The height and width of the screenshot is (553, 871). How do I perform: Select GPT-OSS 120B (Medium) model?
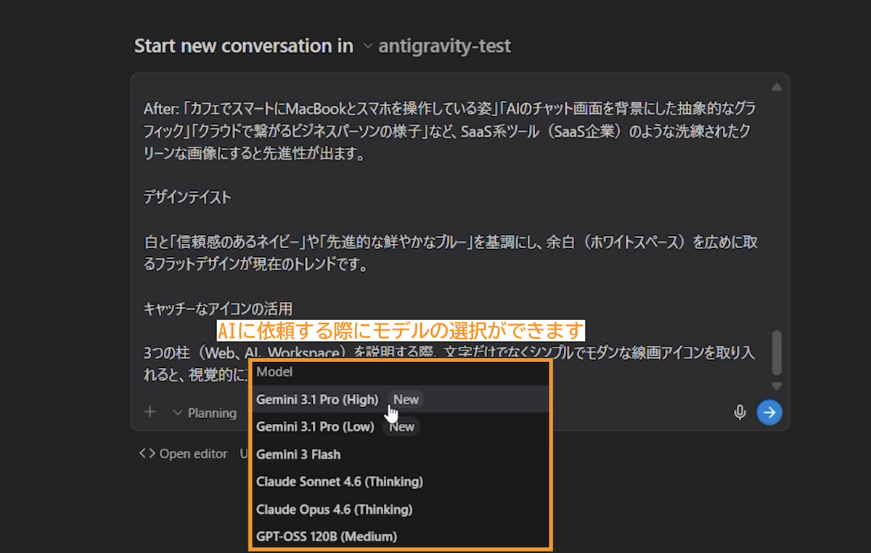point(327,537)
